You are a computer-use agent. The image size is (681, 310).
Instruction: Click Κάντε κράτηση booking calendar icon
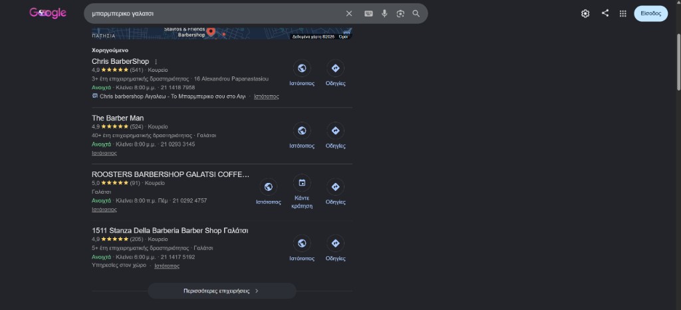point(302,183)
